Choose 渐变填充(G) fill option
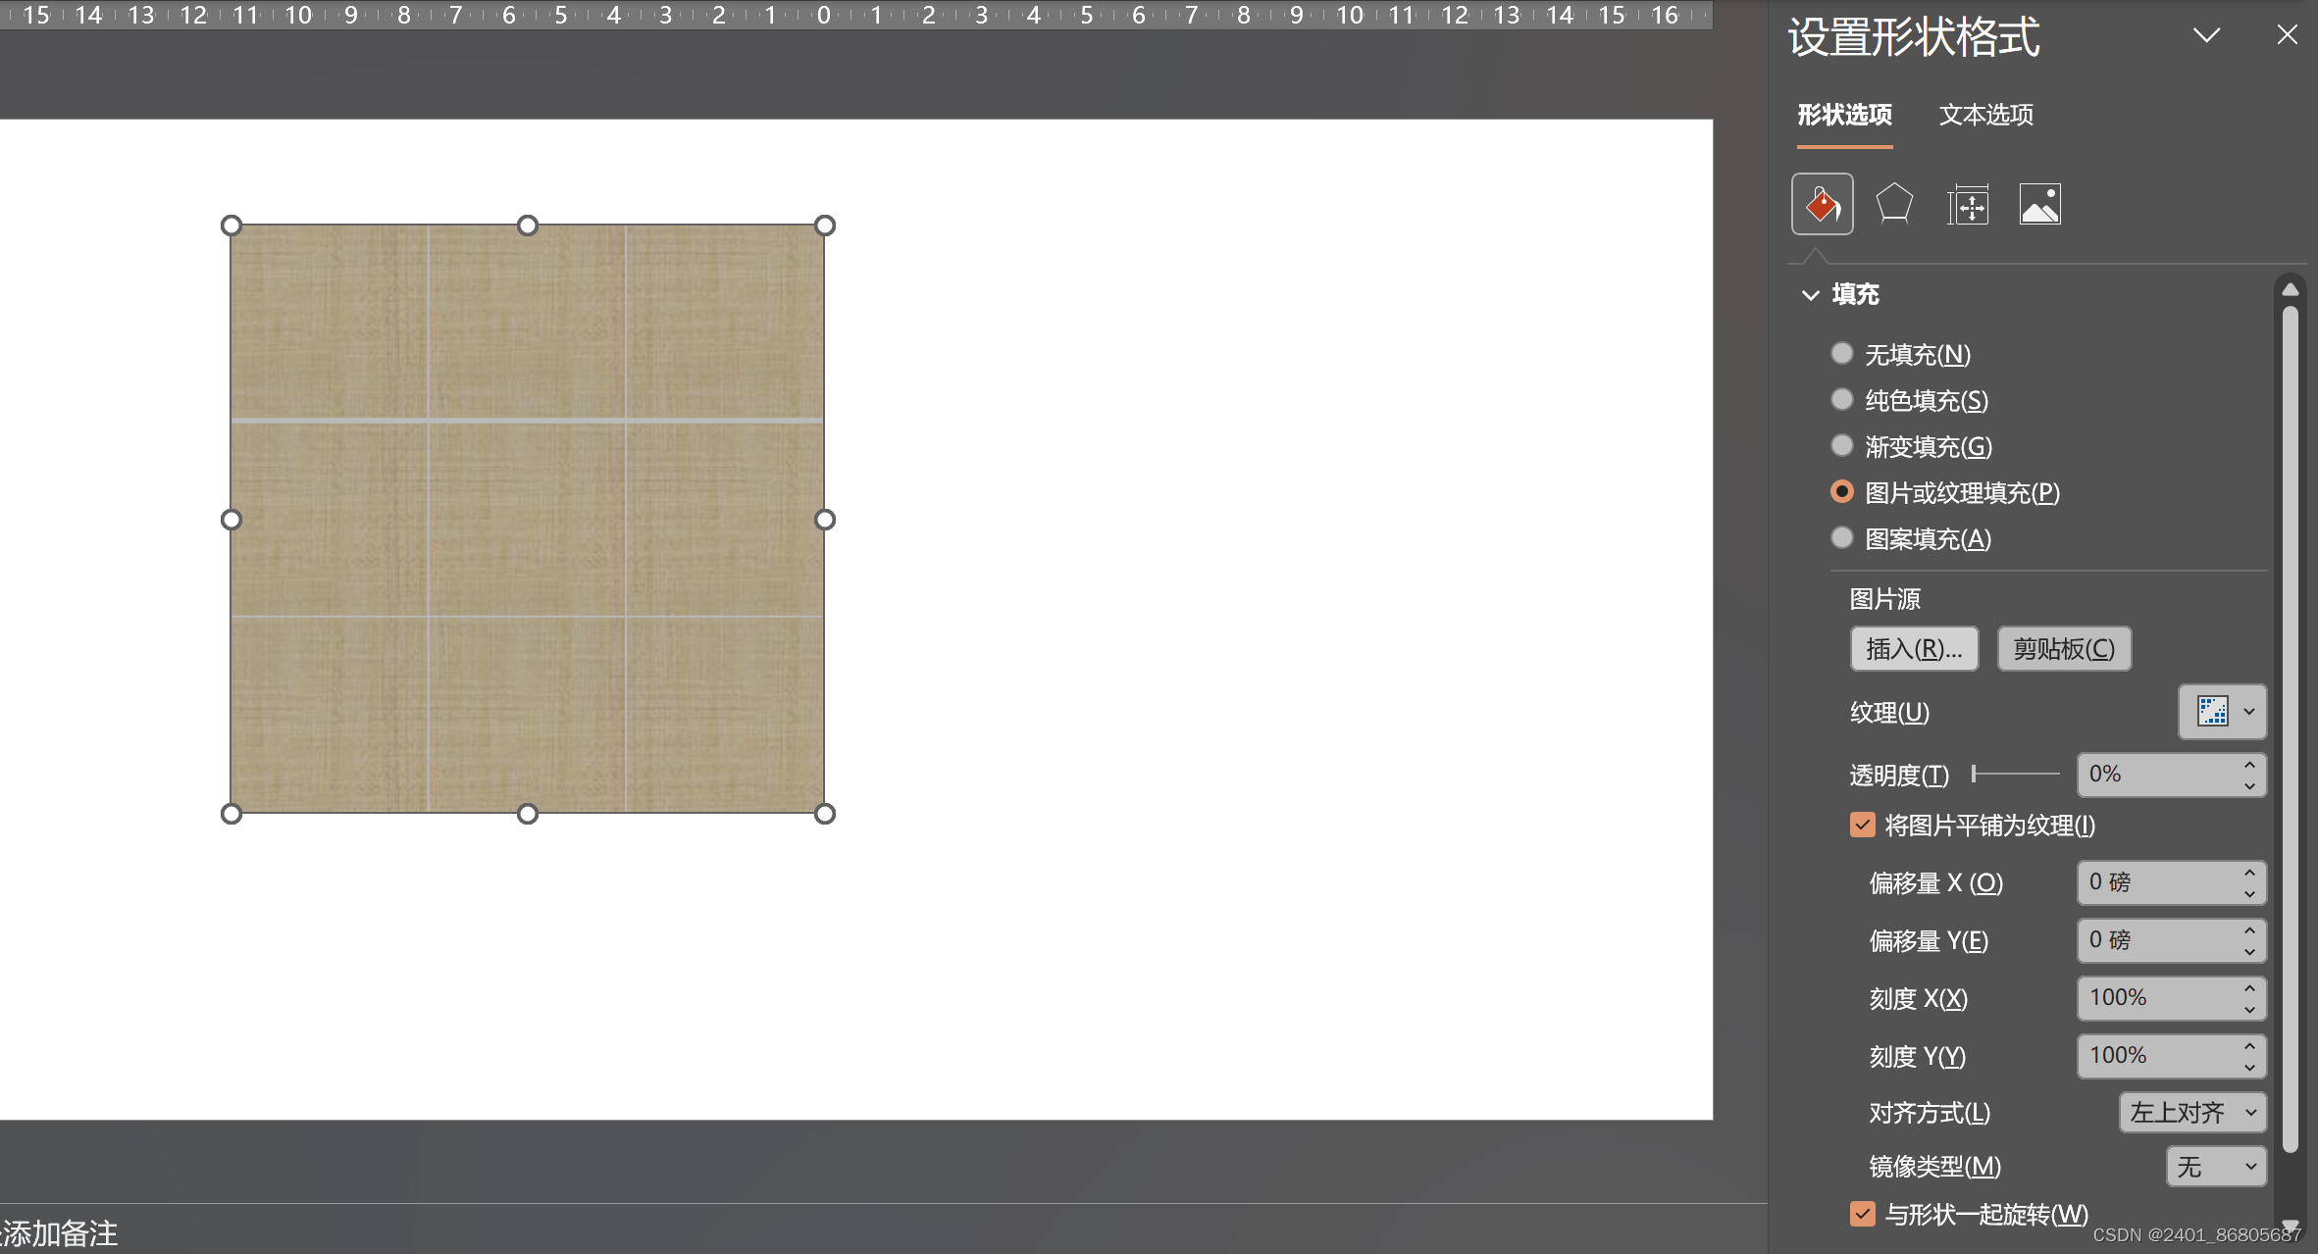2318x1254 pixels. coord(1841,446)
